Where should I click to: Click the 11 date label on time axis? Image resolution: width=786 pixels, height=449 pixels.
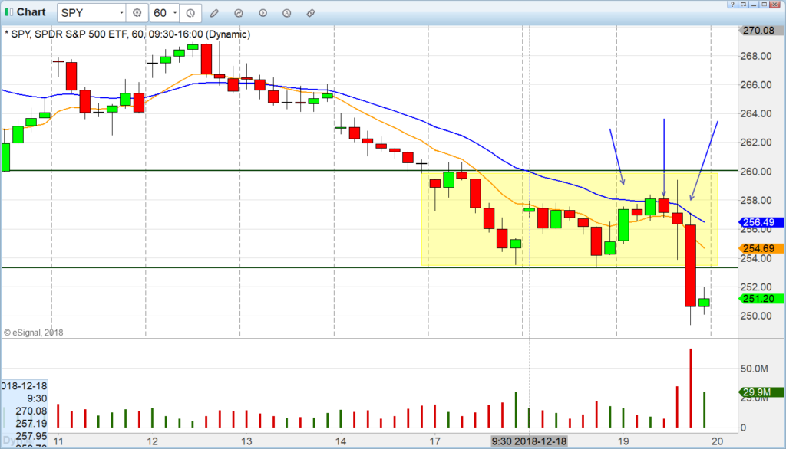pyautogui.click(x=58, y=441)
